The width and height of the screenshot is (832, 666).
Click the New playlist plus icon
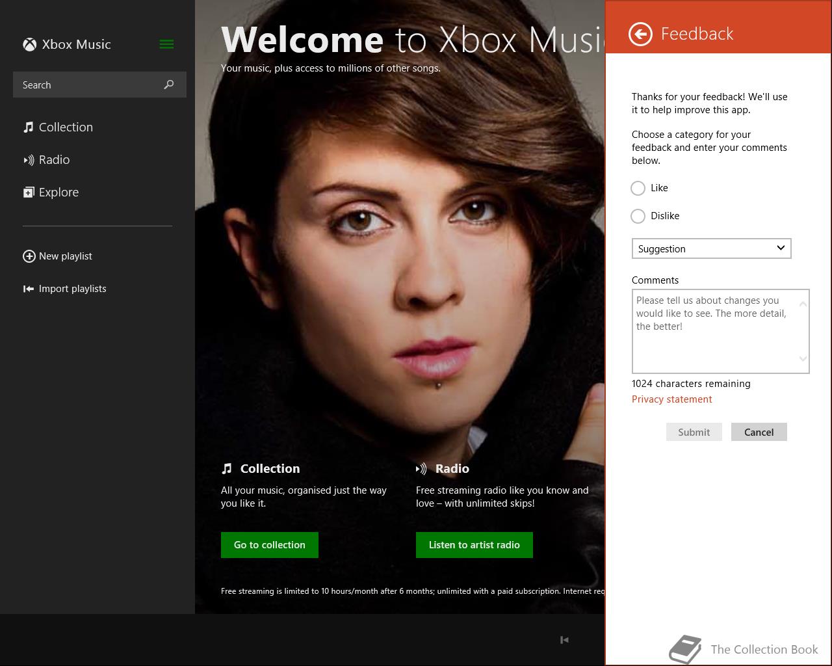[29, 256]
